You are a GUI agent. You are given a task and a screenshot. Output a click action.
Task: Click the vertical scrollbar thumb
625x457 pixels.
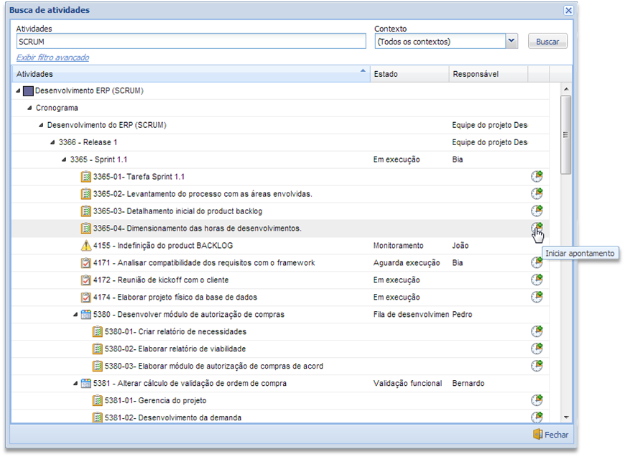pyautogui.click(x=565, y=135)
